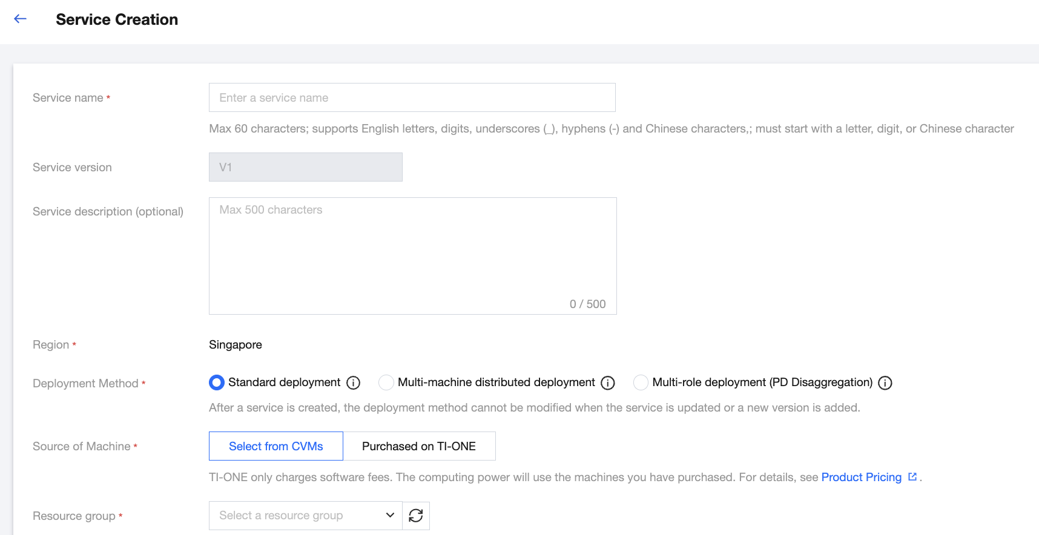Screen dimensions: 1039x535
Task: Open the resource group dropdown
Action: 297,516
